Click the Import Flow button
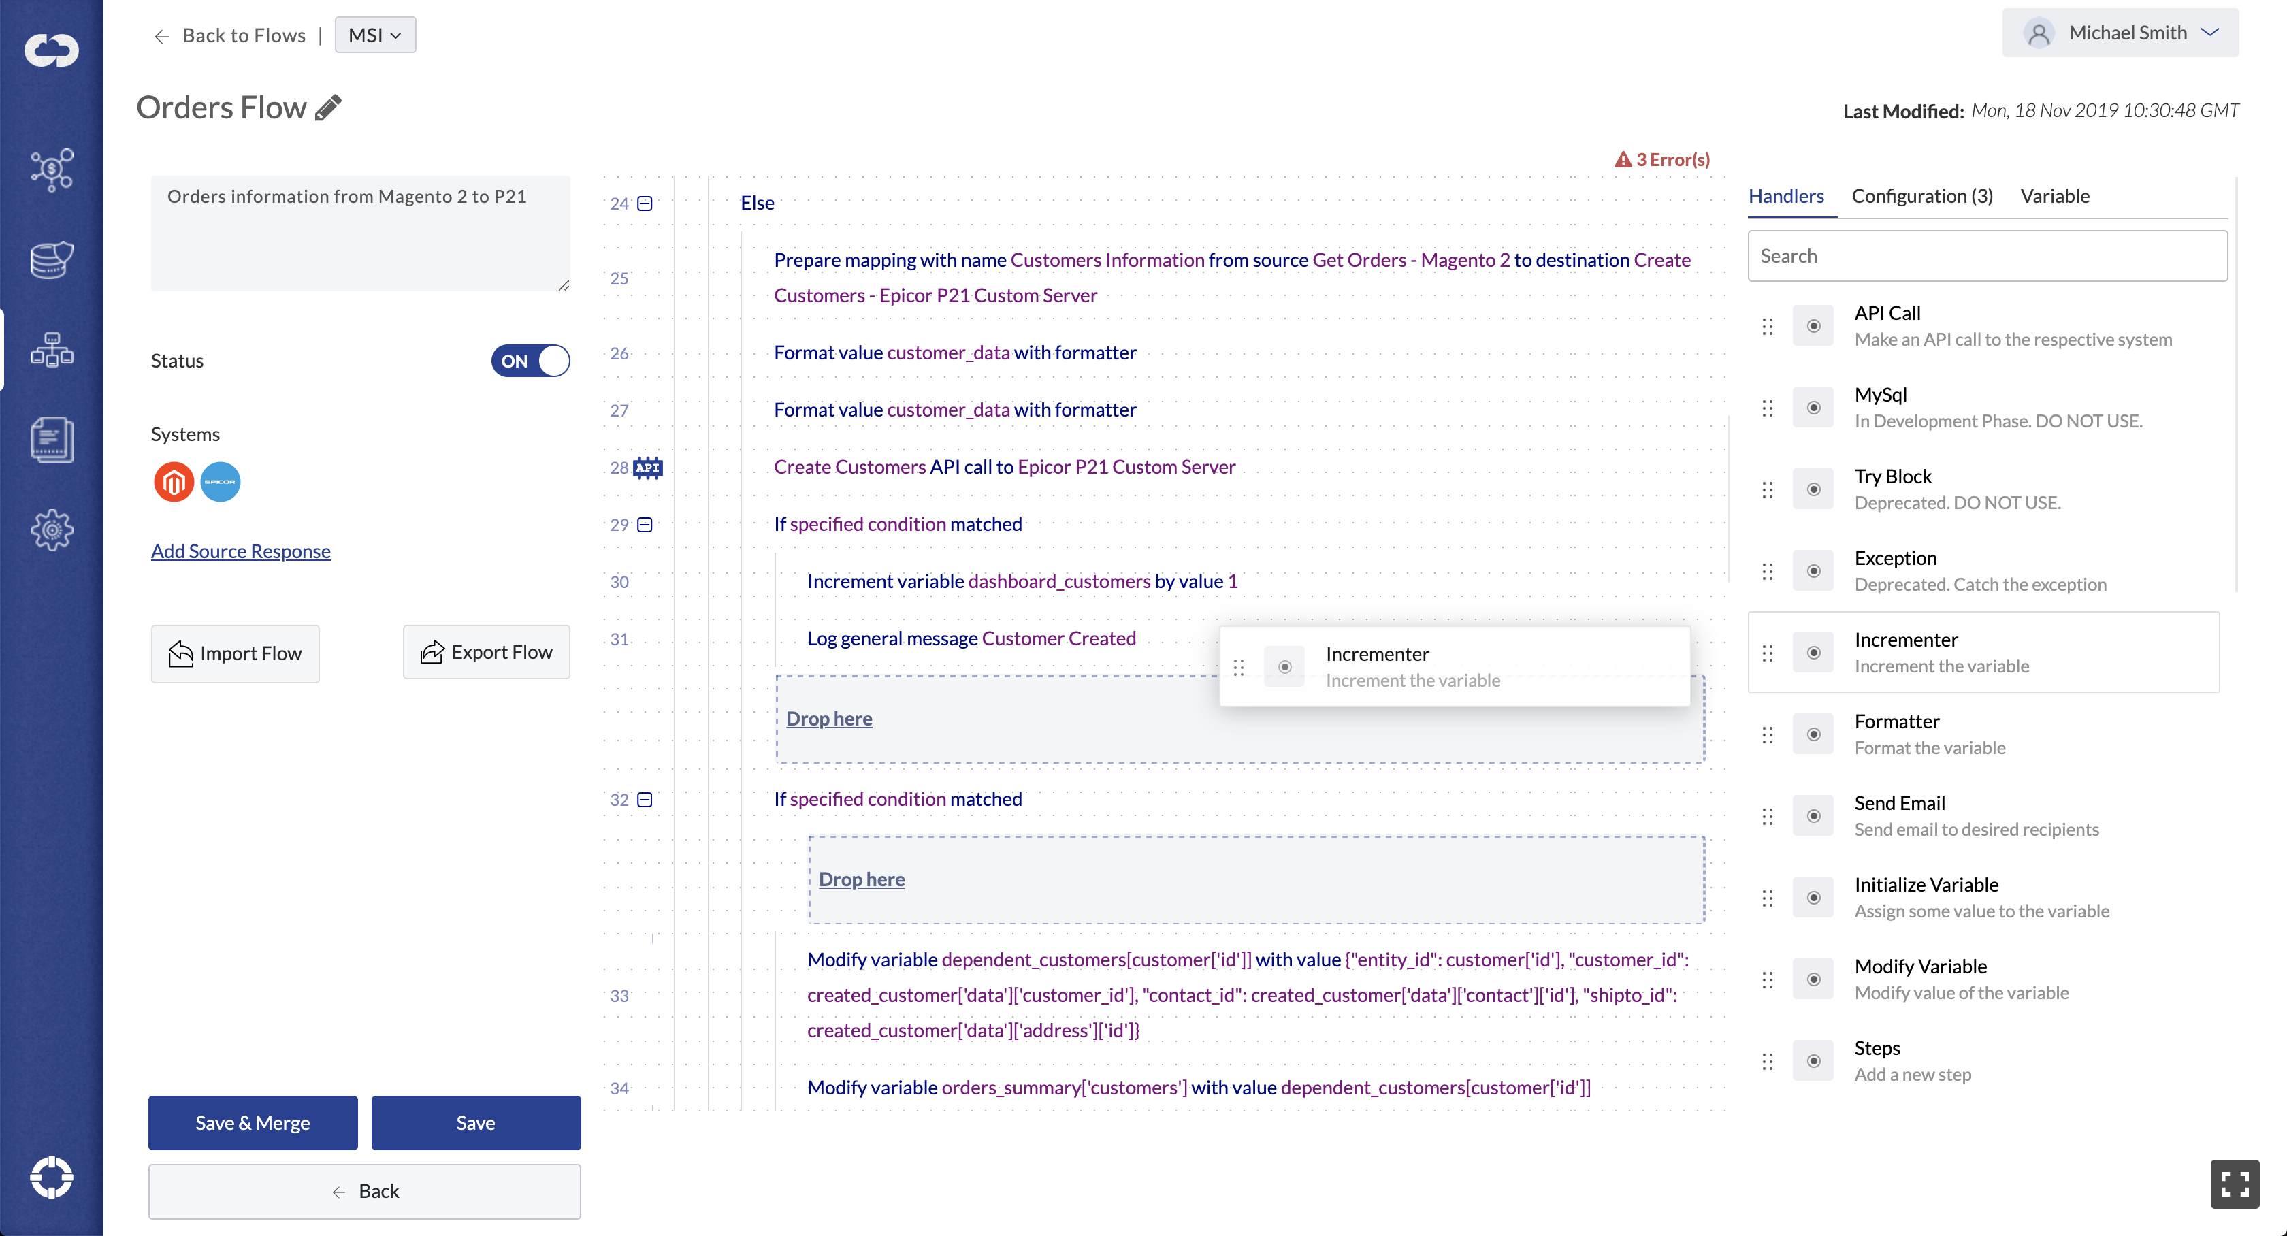Viewport: 2287px width, 1236px height. [234, 653]
